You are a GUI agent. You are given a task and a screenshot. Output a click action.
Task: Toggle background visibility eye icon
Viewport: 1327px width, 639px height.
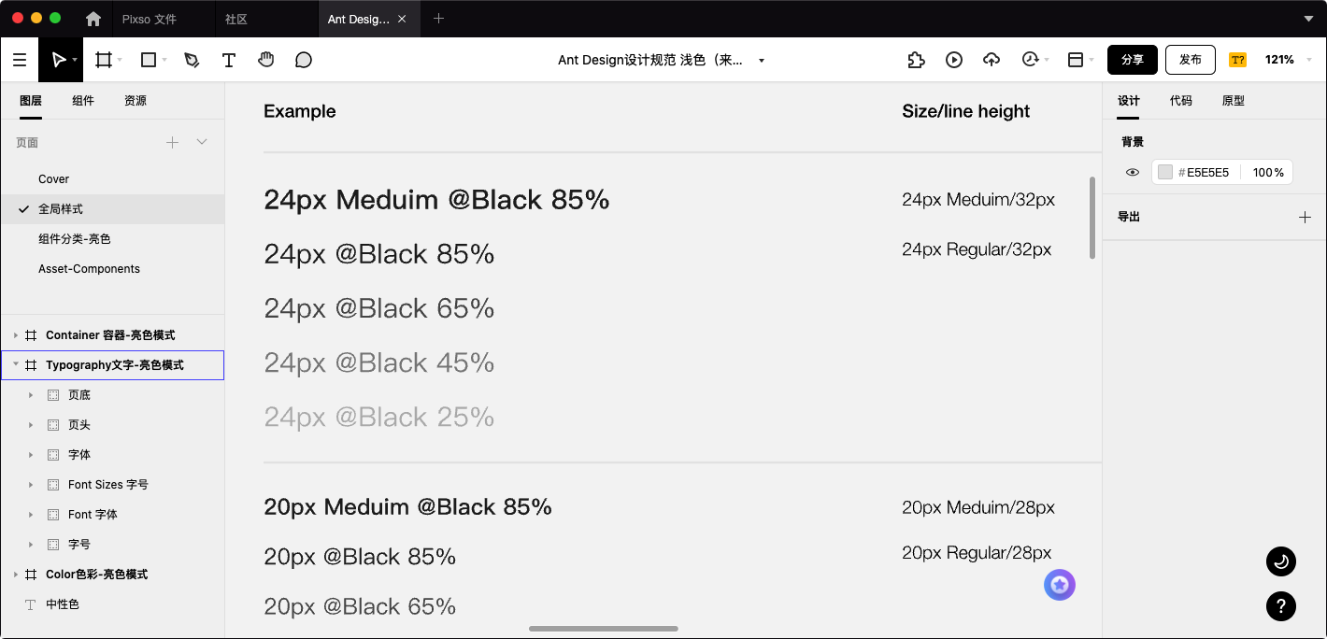(1133, 172)
